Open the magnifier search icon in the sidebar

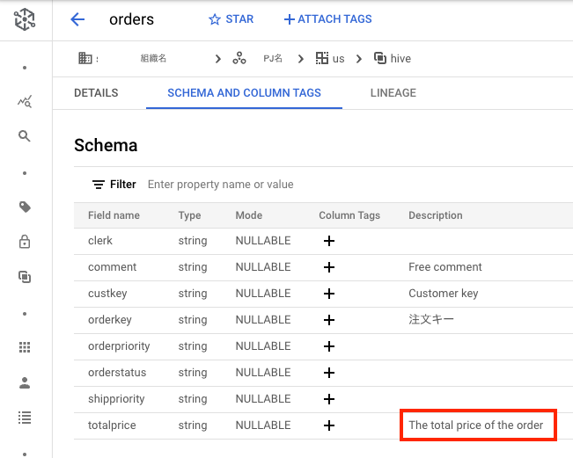coord(25,136)
